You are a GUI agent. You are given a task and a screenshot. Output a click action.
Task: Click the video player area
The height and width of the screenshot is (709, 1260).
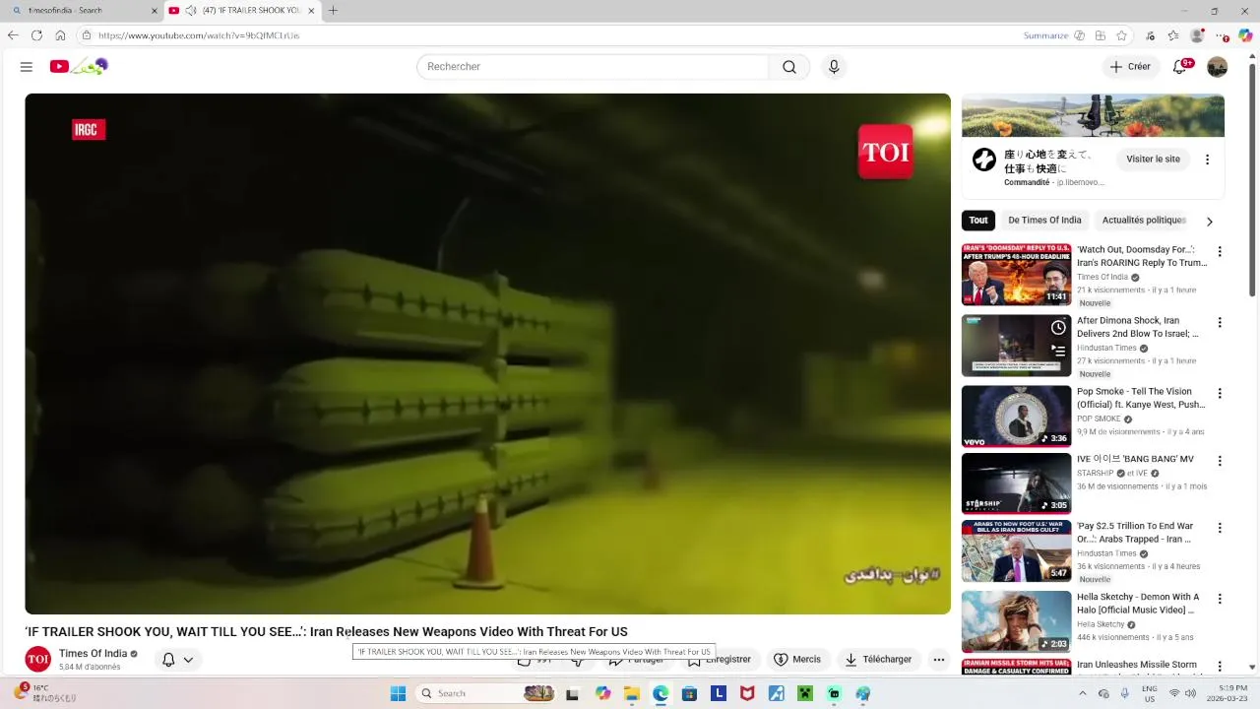(487, 354)
